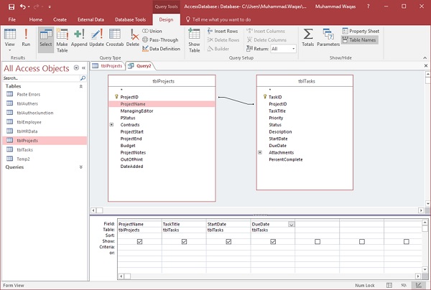Toggle Show checkbox under DueDate column
The image size is (431, 290).
click(x=274, y=241)
